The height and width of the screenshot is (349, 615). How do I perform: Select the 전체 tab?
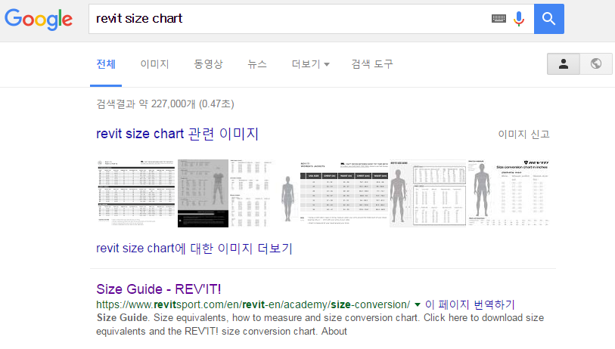coord(106,64)
